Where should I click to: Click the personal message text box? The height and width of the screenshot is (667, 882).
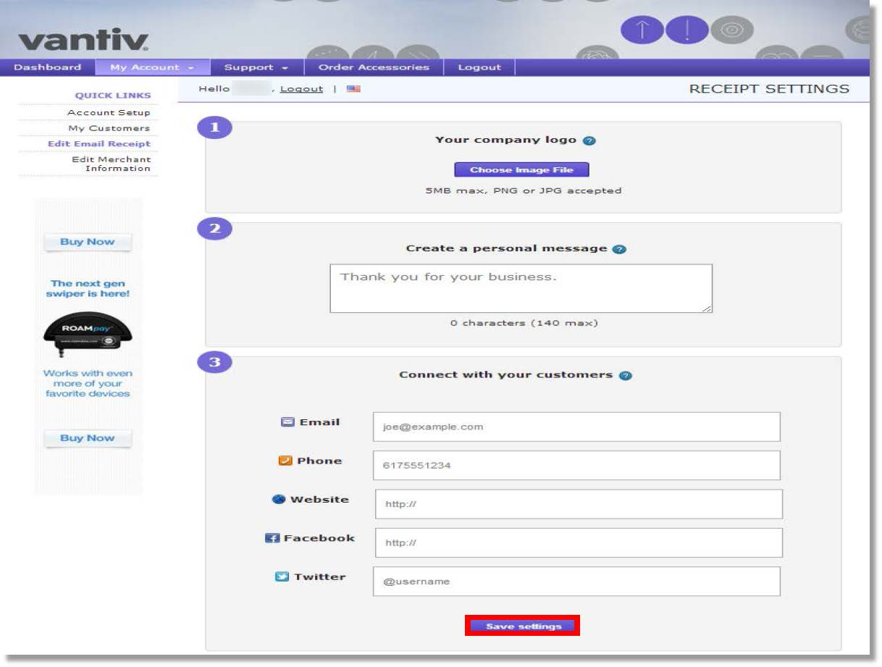tap(520, 288)
